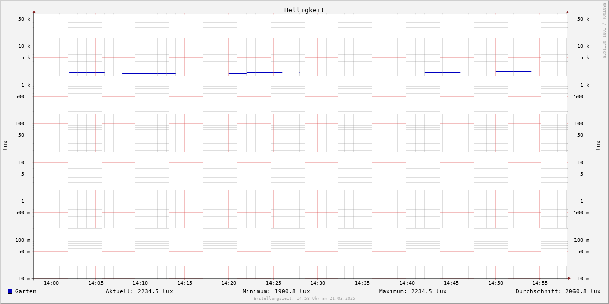The width and height of the screenshot is (609, 304).
Task: Click the Garten legend label
Action: (x=26, y=291)
